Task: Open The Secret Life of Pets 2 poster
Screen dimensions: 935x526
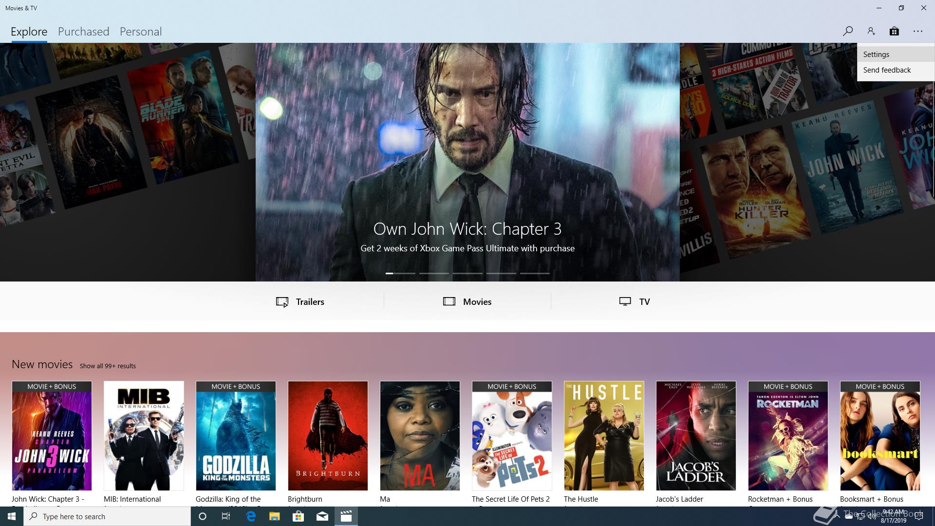Action: 512,436
